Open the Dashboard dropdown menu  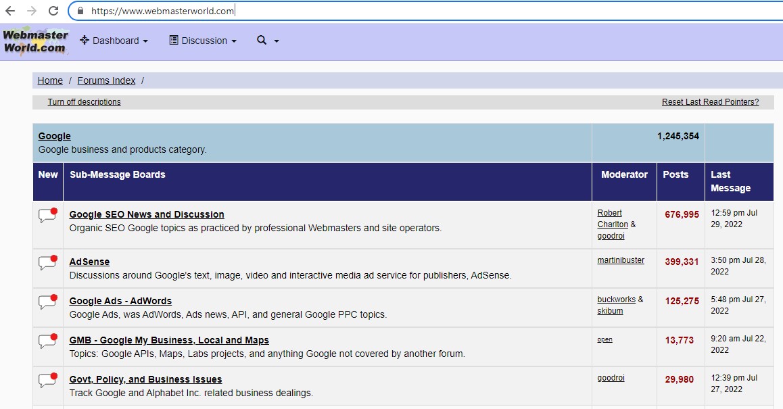pos(114,41)
